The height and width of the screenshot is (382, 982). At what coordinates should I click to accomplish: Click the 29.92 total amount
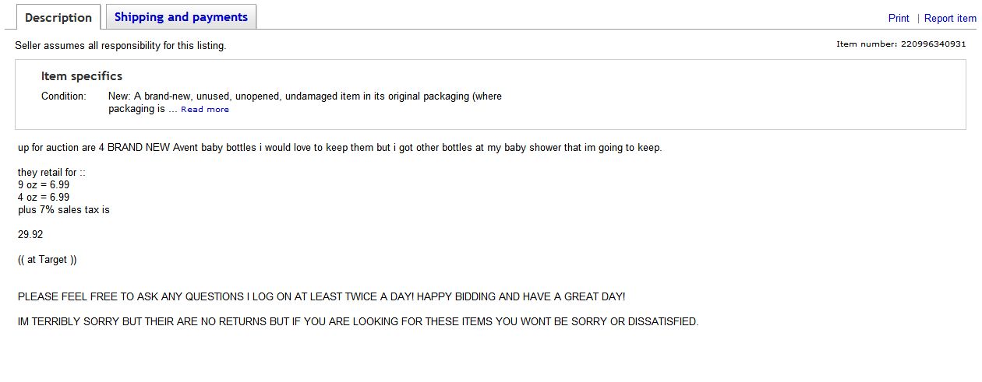tap(30, 235)
